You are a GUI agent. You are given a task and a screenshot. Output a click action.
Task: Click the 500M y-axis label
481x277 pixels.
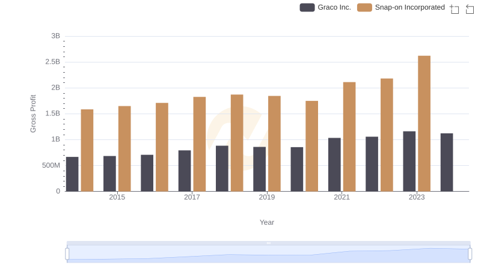tap(51, 165)
